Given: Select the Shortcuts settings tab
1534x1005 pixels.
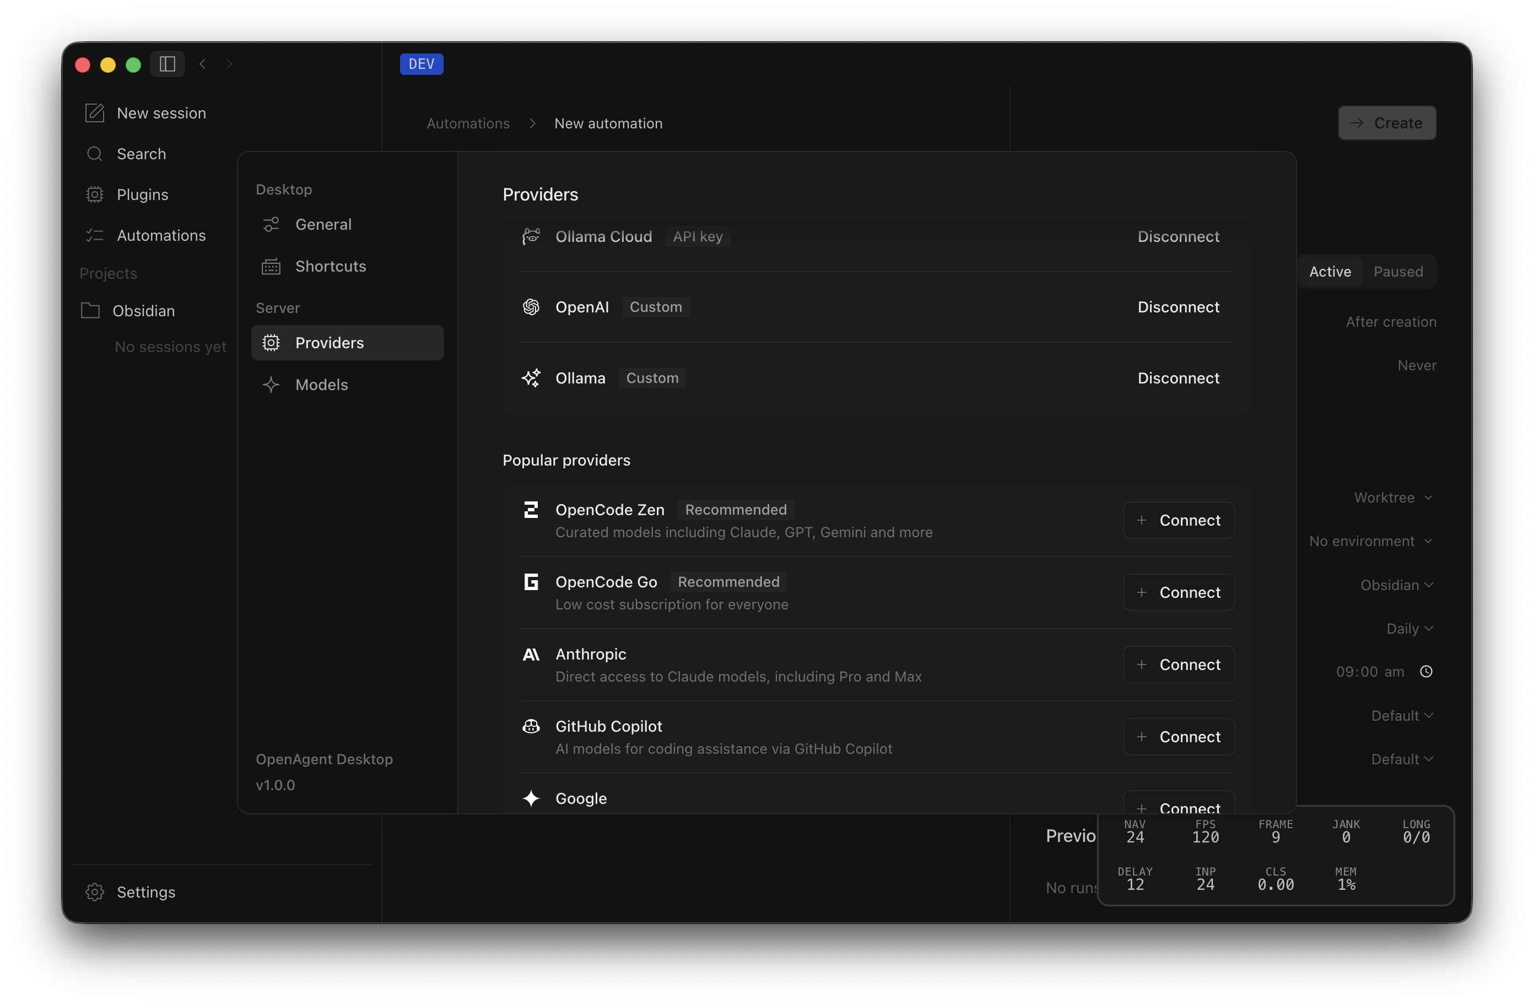Looking at the screenshot, I should tap(347, 266).
